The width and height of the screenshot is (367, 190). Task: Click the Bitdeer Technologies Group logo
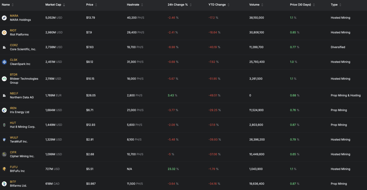pyautogui.click(x=4, y=79)
